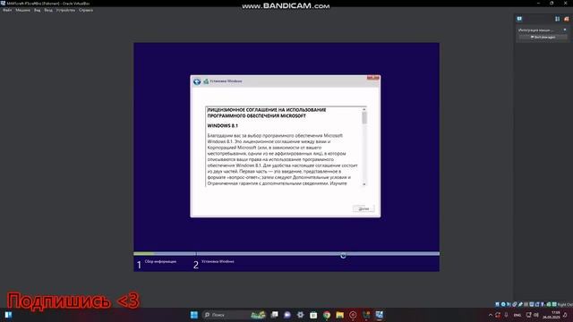Click the orange notification panel icon at right

(x=567, y=19)
